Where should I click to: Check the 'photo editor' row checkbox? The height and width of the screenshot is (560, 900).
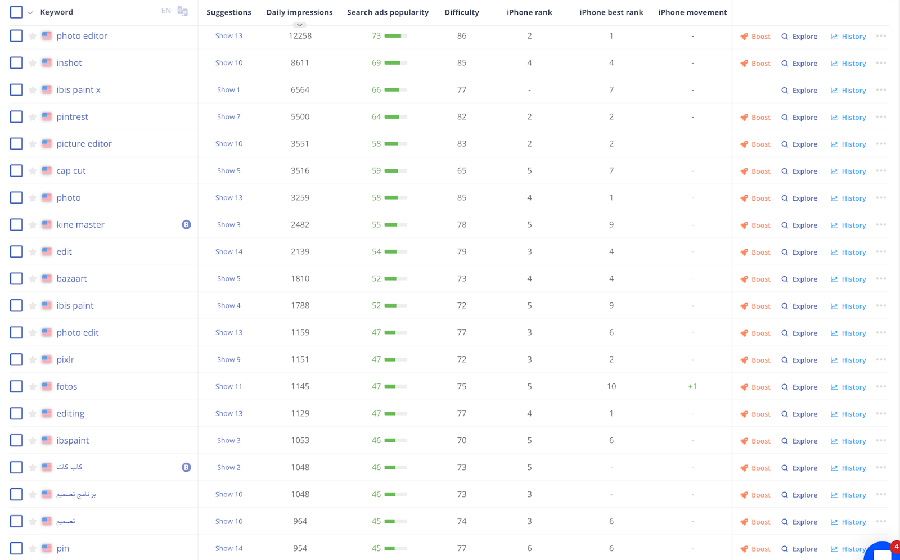coord(16,36)
